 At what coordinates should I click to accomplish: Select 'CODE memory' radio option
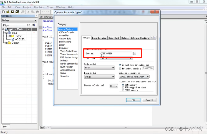pos(123,90)
